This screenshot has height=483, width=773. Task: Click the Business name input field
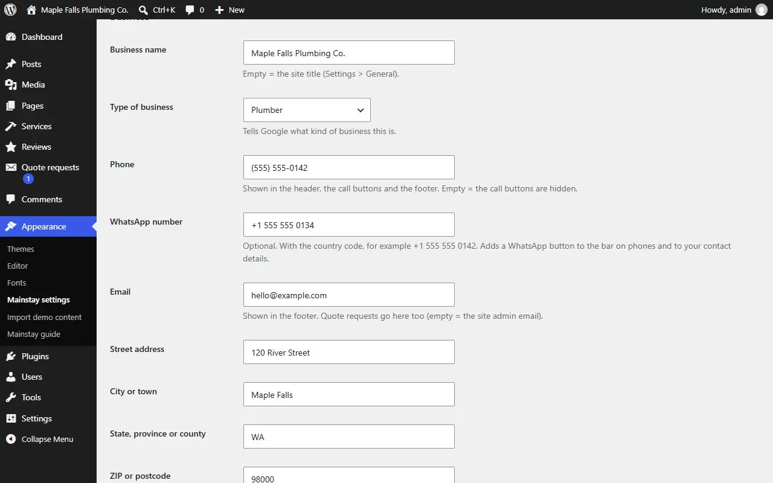pyautogui.click(x=349, y=53)
